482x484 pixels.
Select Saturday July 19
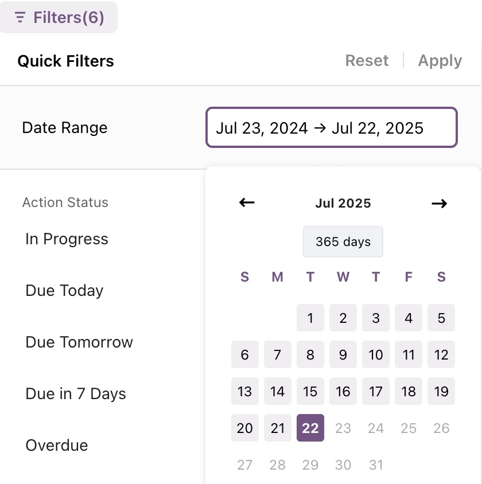(441, 392)
